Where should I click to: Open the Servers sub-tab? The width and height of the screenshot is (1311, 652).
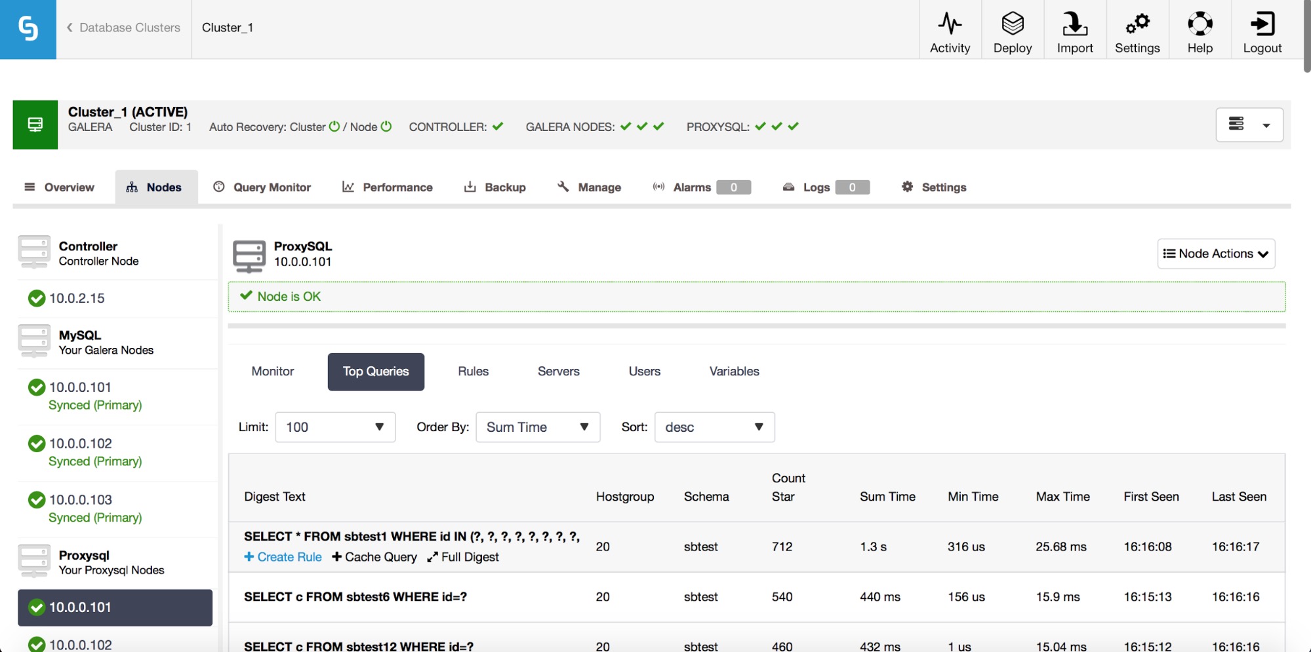559,372
